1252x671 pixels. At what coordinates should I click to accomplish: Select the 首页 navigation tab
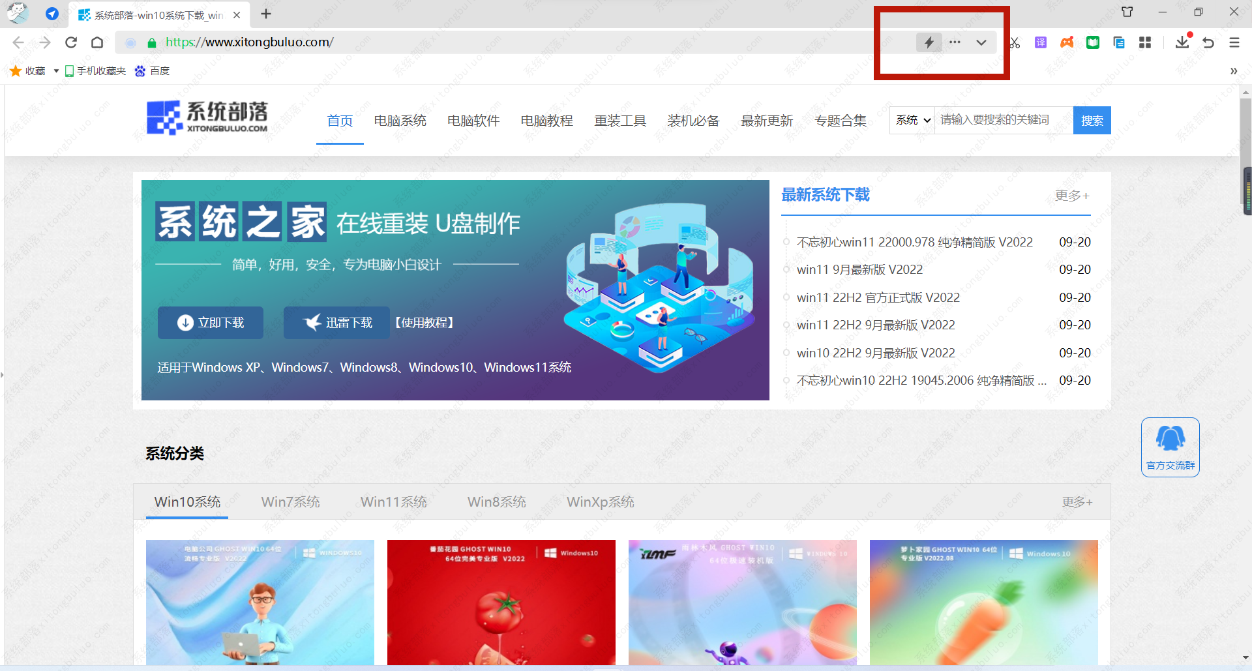pyautogui.click(x=340, y=121)
